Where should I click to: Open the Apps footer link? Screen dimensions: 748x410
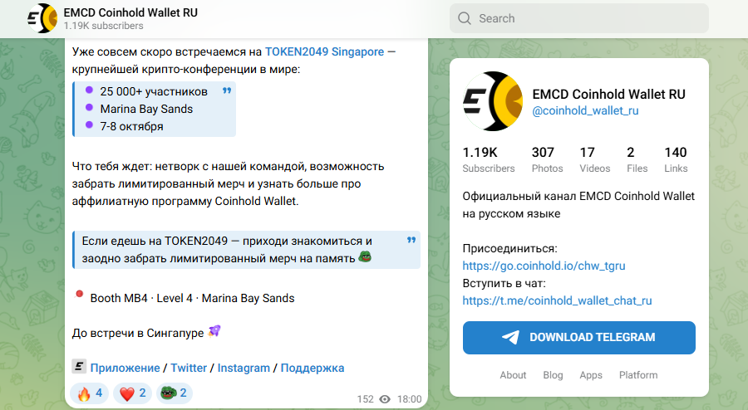coord(591,375)
